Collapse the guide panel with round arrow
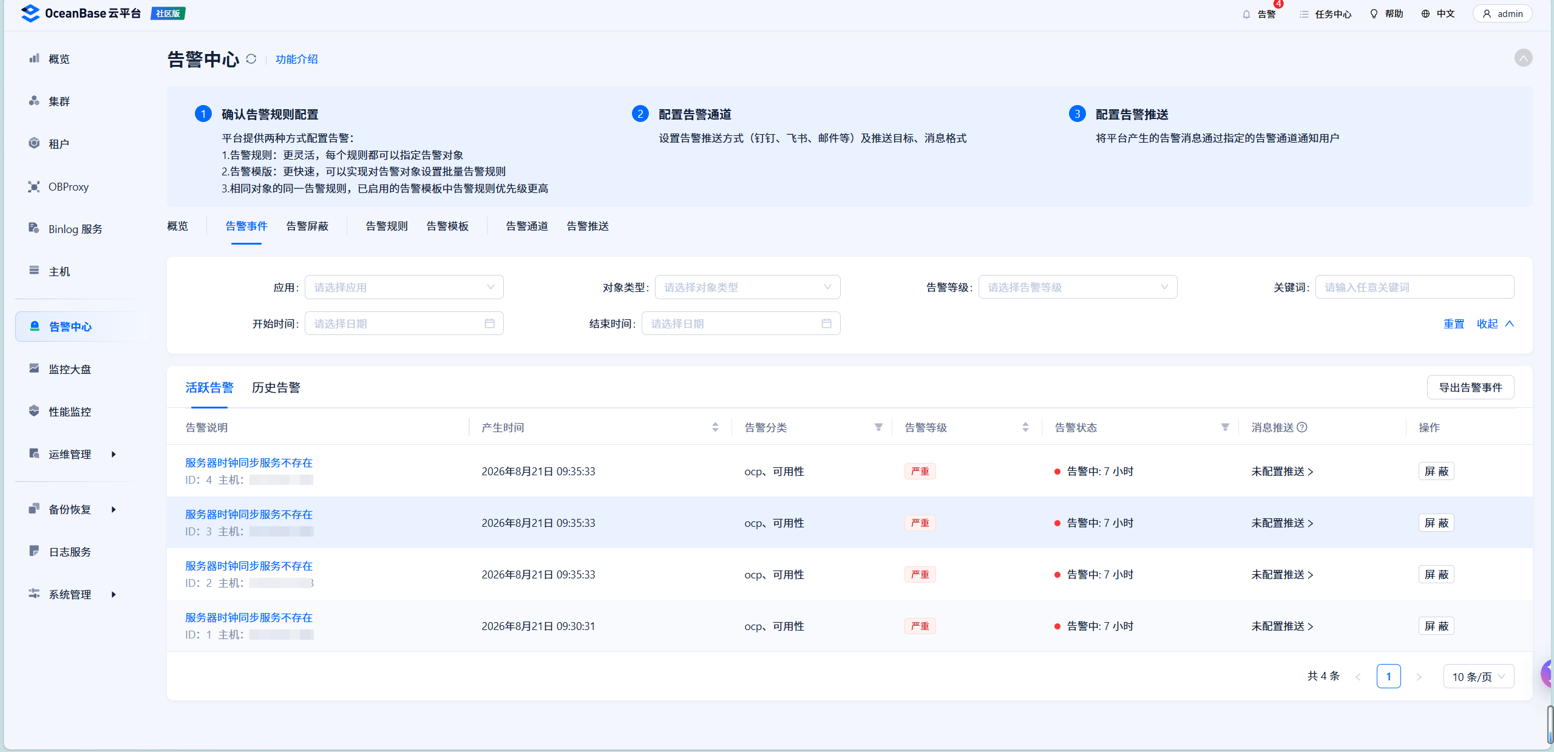This screenshot has height=752, width=1554. 1523,58
